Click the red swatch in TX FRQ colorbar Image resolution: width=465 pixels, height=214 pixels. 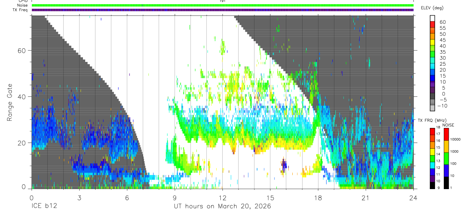pos(432,131)
